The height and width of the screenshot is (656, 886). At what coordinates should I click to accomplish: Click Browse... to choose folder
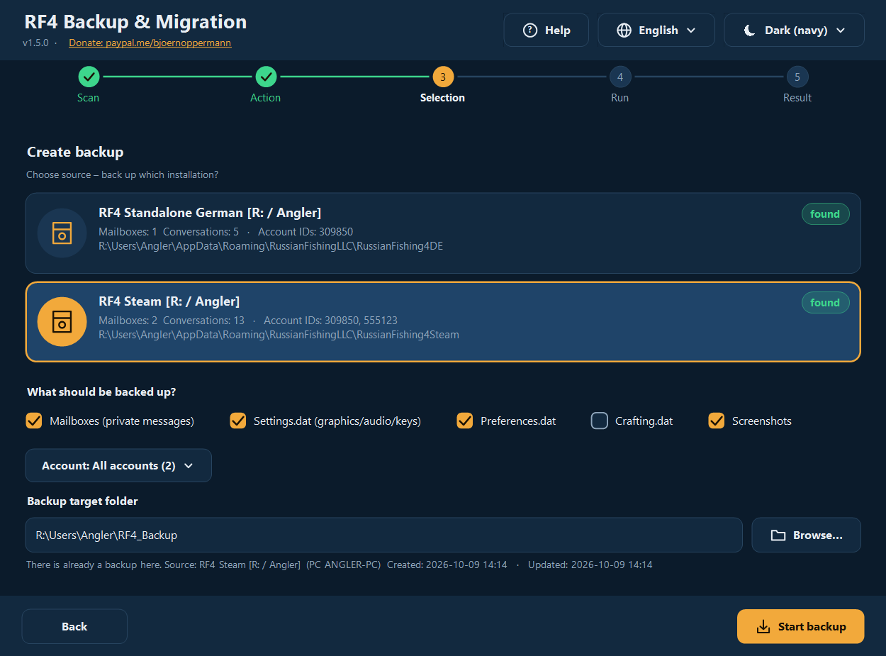pyautogui.click(x=807, y=535)
